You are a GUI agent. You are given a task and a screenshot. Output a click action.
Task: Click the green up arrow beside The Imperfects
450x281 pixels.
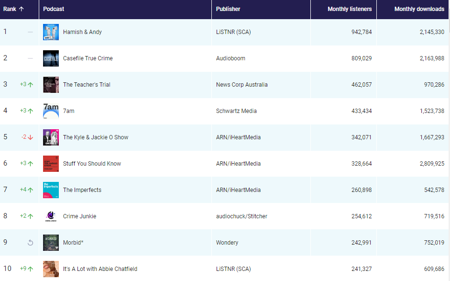(31, 190)
